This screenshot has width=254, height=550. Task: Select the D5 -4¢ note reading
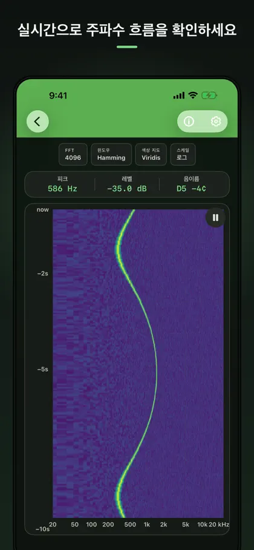pyautogui.click(x=191, y=189)
